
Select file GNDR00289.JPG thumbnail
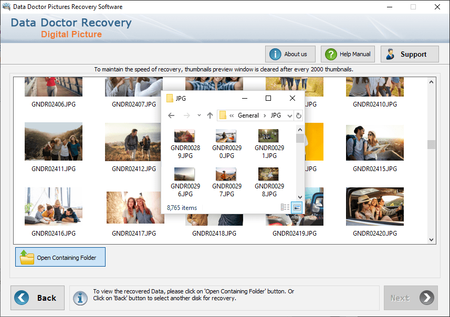(x=184, y=135)
